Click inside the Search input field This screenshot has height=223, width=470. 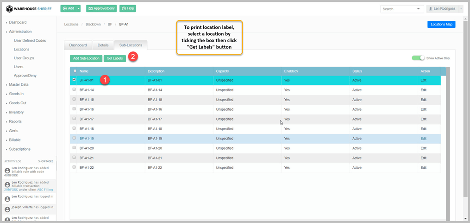point(397,9)
